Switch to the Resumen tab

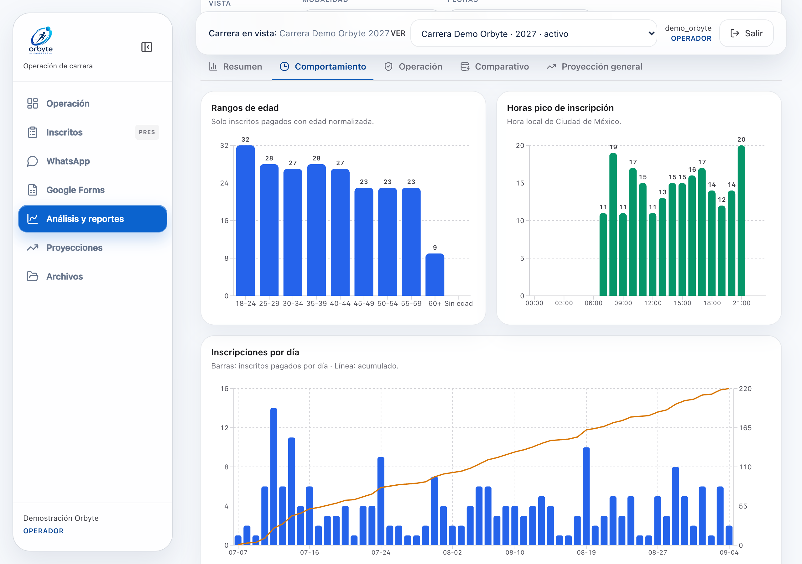235,66
